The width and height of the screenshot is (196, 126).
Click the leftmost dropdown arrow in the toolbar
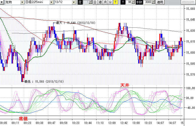(x=2, y=2)
